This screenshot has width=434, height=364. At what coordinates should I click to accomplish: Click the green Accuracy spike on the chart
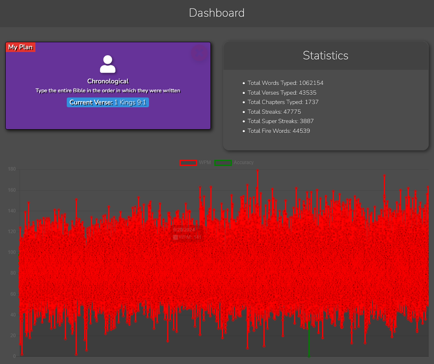[x=309, y=341]
